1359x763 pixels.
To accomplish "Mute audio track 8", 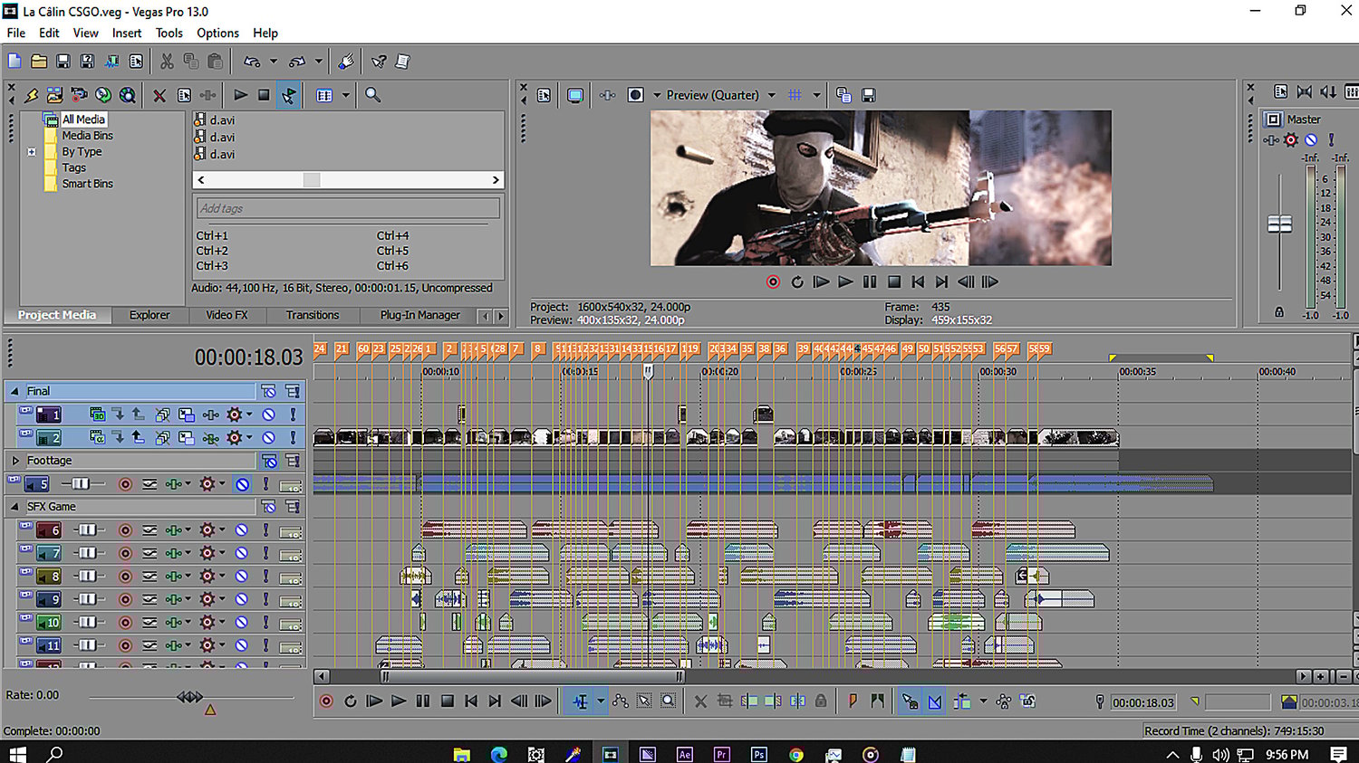I will [x=242, y=577].
